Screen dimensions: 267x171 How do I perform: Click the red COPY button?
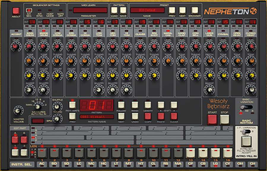[x=148, y=116]
